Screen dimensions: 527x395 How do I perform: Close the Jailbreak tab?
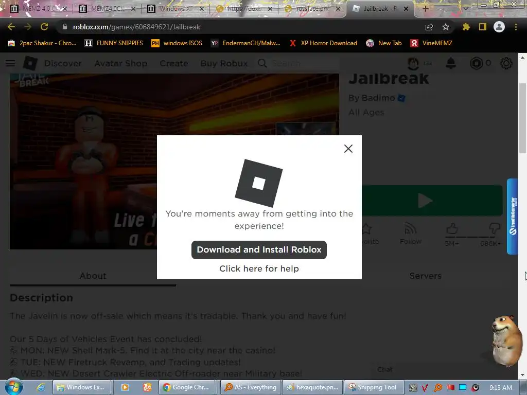pyautogui.click(x=406, y=9)
